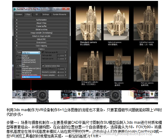Screen dimensions: 164x139
Task: Click the Camera rollout help question mark
Action: point(65,52)
